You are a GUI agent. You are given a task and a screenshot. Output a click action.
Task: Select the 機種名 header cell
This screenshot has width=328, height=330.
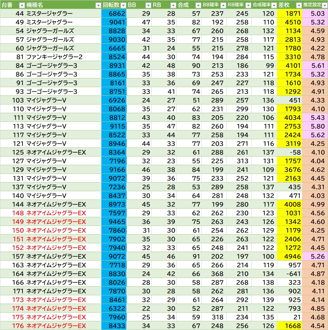pos(63,5)
